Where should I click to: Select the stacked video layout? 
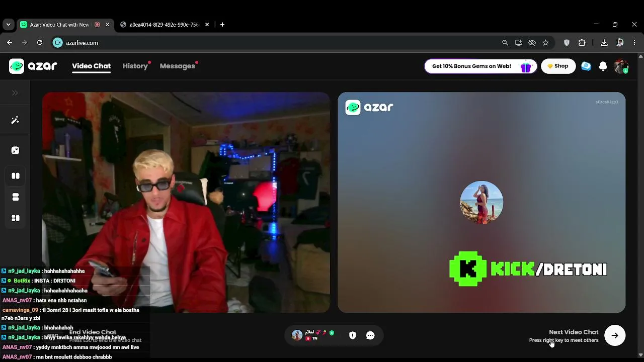click(16, 197)
